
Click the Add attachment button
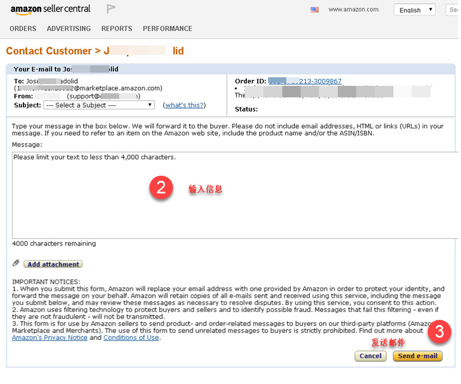tap(53, 264)
